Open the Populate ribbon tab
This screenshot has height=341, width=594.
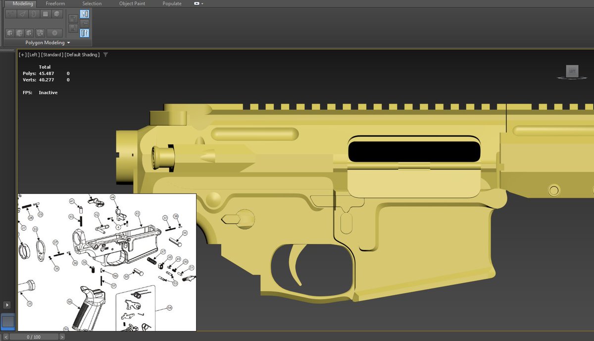coord(172,3)
